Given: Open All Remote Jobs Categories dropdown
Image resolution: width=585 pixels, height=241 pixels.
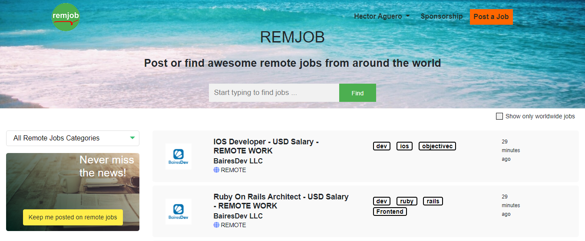Looking at the screenshot, I should click(x=73, y=138).
